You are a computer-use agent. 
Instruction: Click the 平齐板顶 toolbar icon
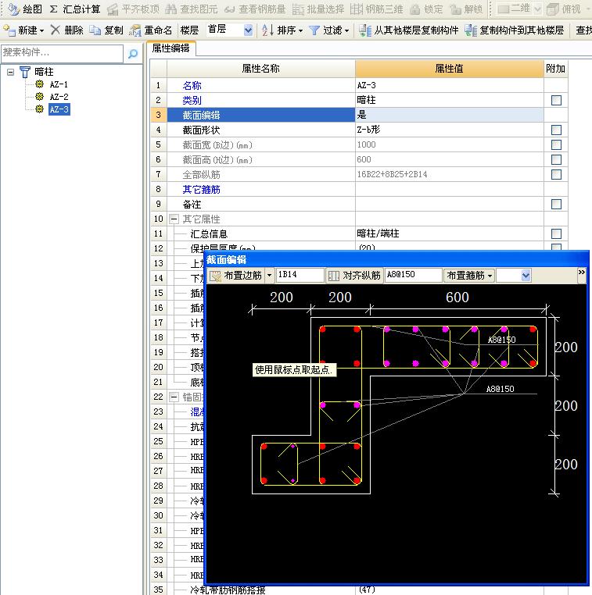[113, 9]
